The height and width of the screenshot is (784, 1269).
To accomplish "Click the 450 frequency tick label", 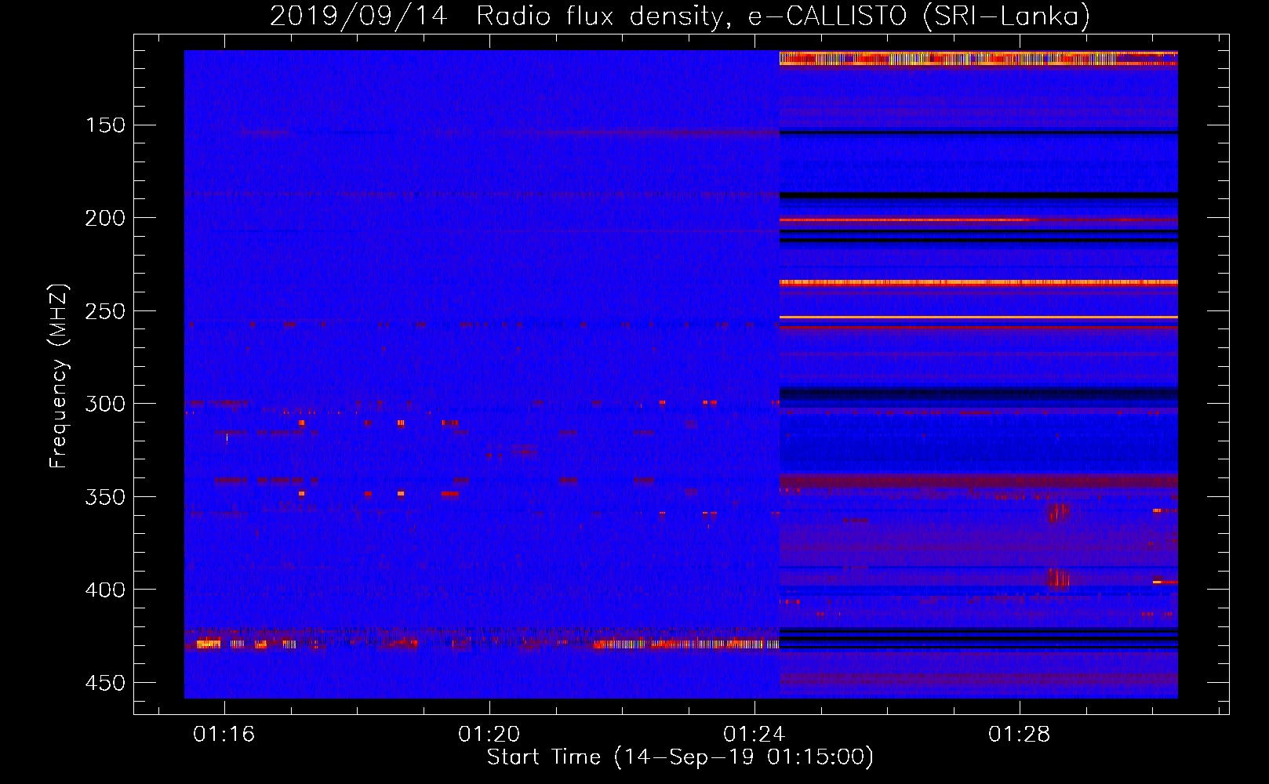I will 105,683.
